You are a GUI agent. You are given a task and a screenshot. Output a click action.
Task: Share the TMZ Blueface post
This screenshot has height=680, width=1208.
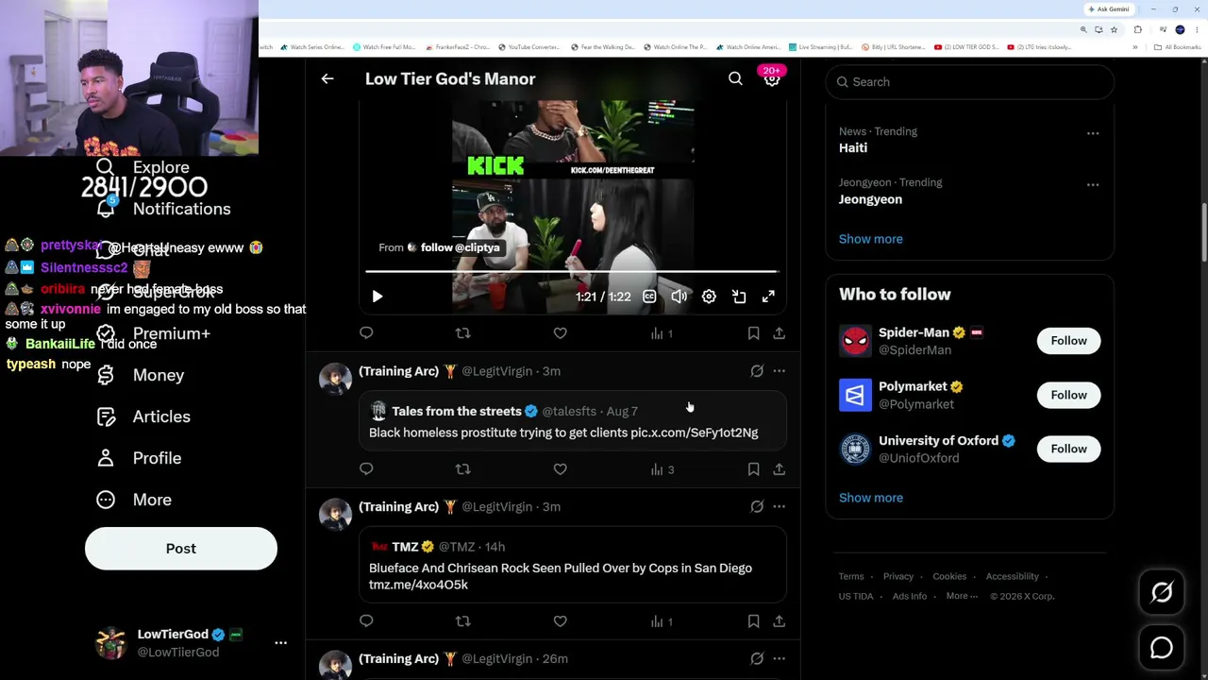coord(779,621)
